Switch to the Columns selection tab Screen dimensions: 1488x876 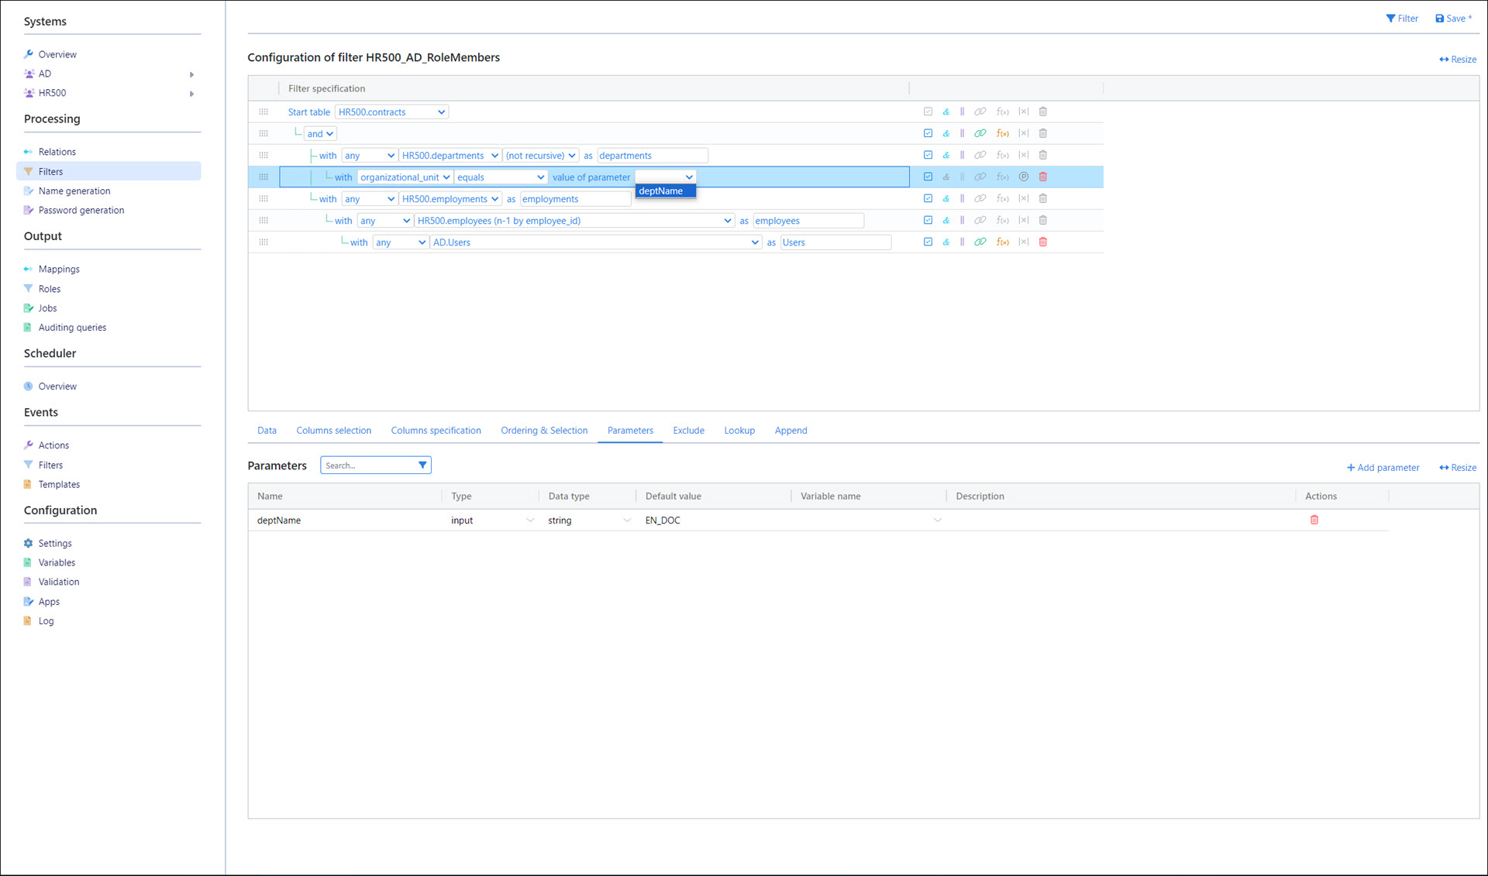333,431
